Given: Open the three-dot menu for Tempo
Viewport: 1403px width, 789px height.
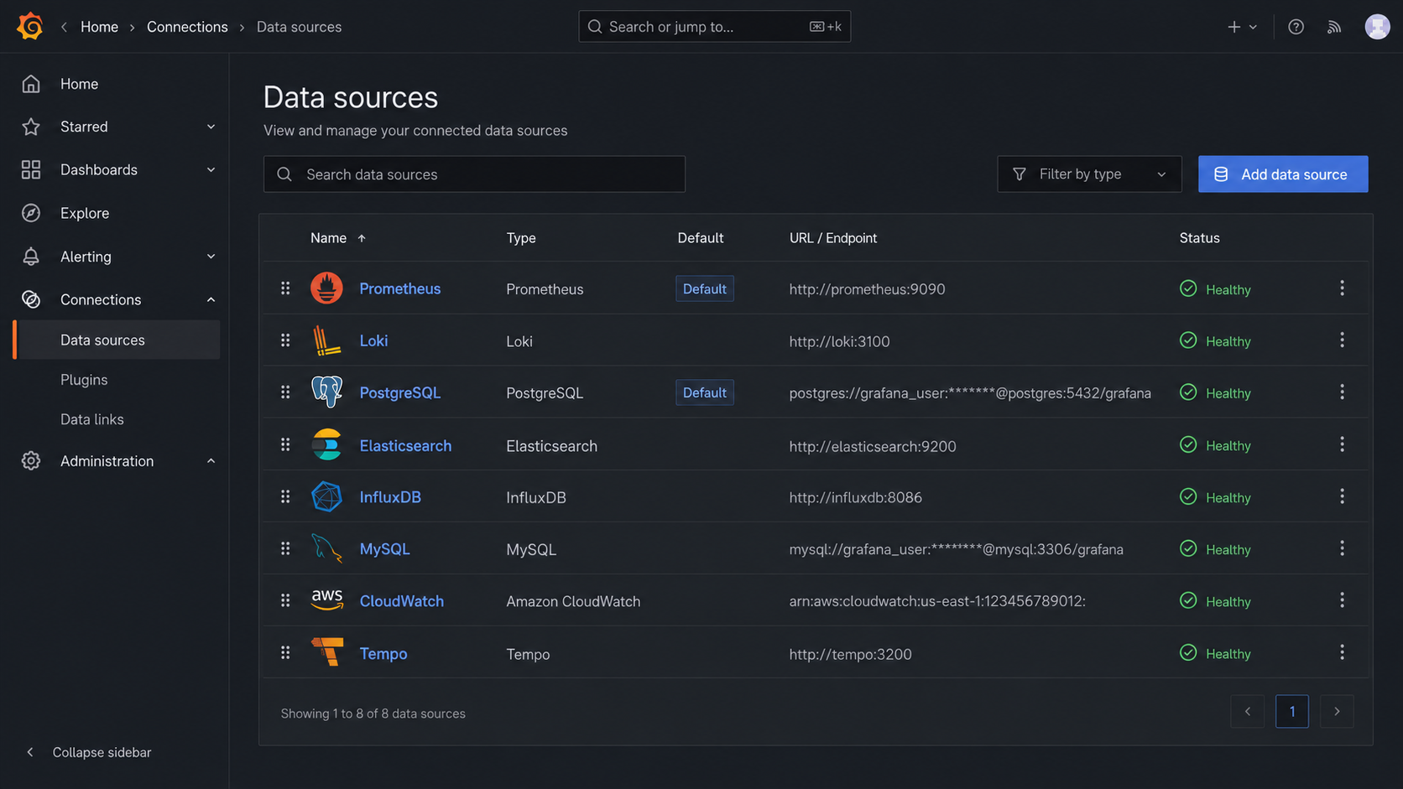Looking at the screenshot, I should pos(1342,652).
